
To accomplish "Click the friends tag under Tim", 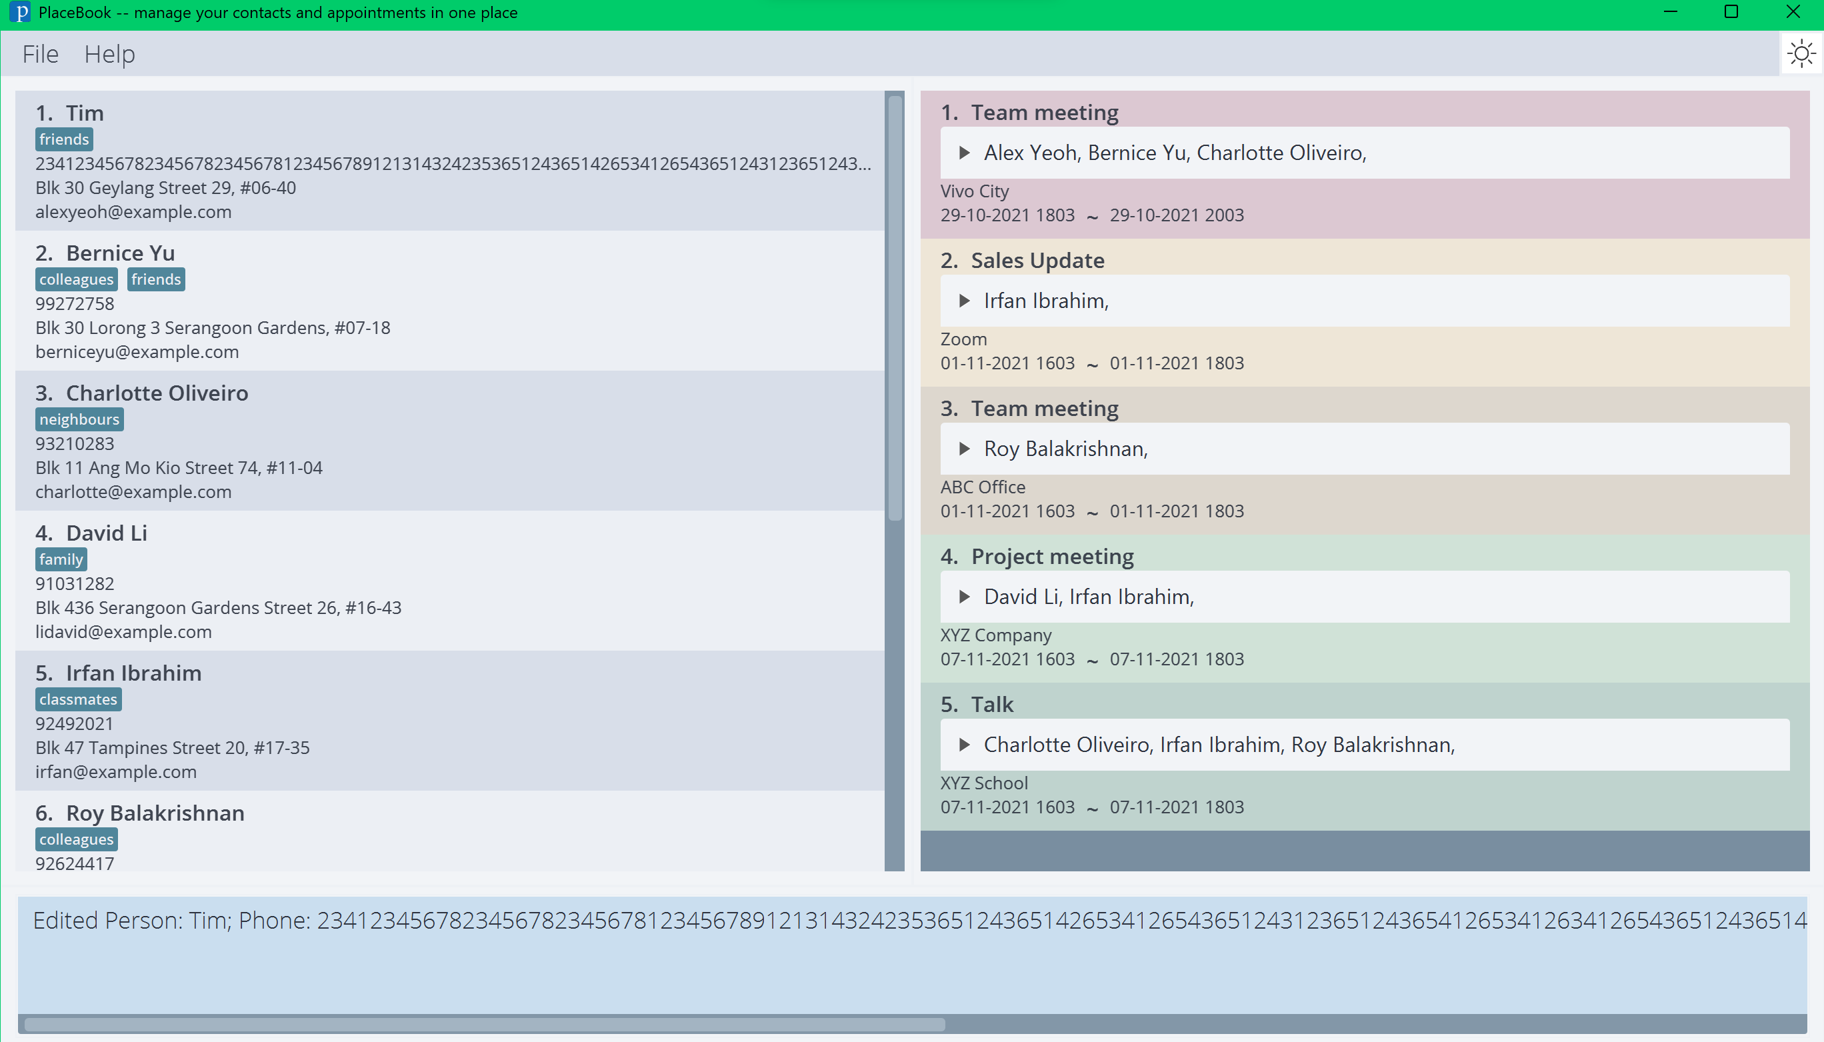I will [64, 139].
